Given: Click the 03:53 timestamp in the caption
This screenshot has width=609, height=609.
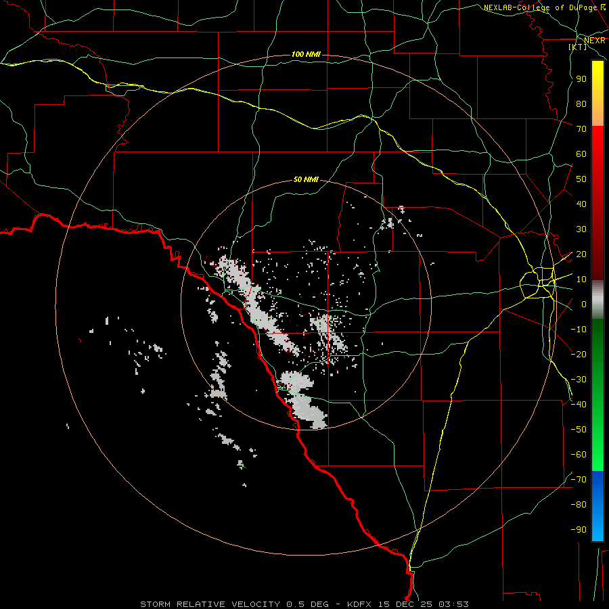Looking at the screenshot, I should coord(453,604).
